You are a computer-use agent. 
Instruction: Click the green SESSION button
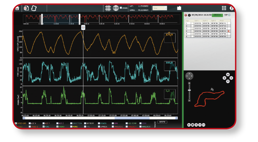click(217, 15)
